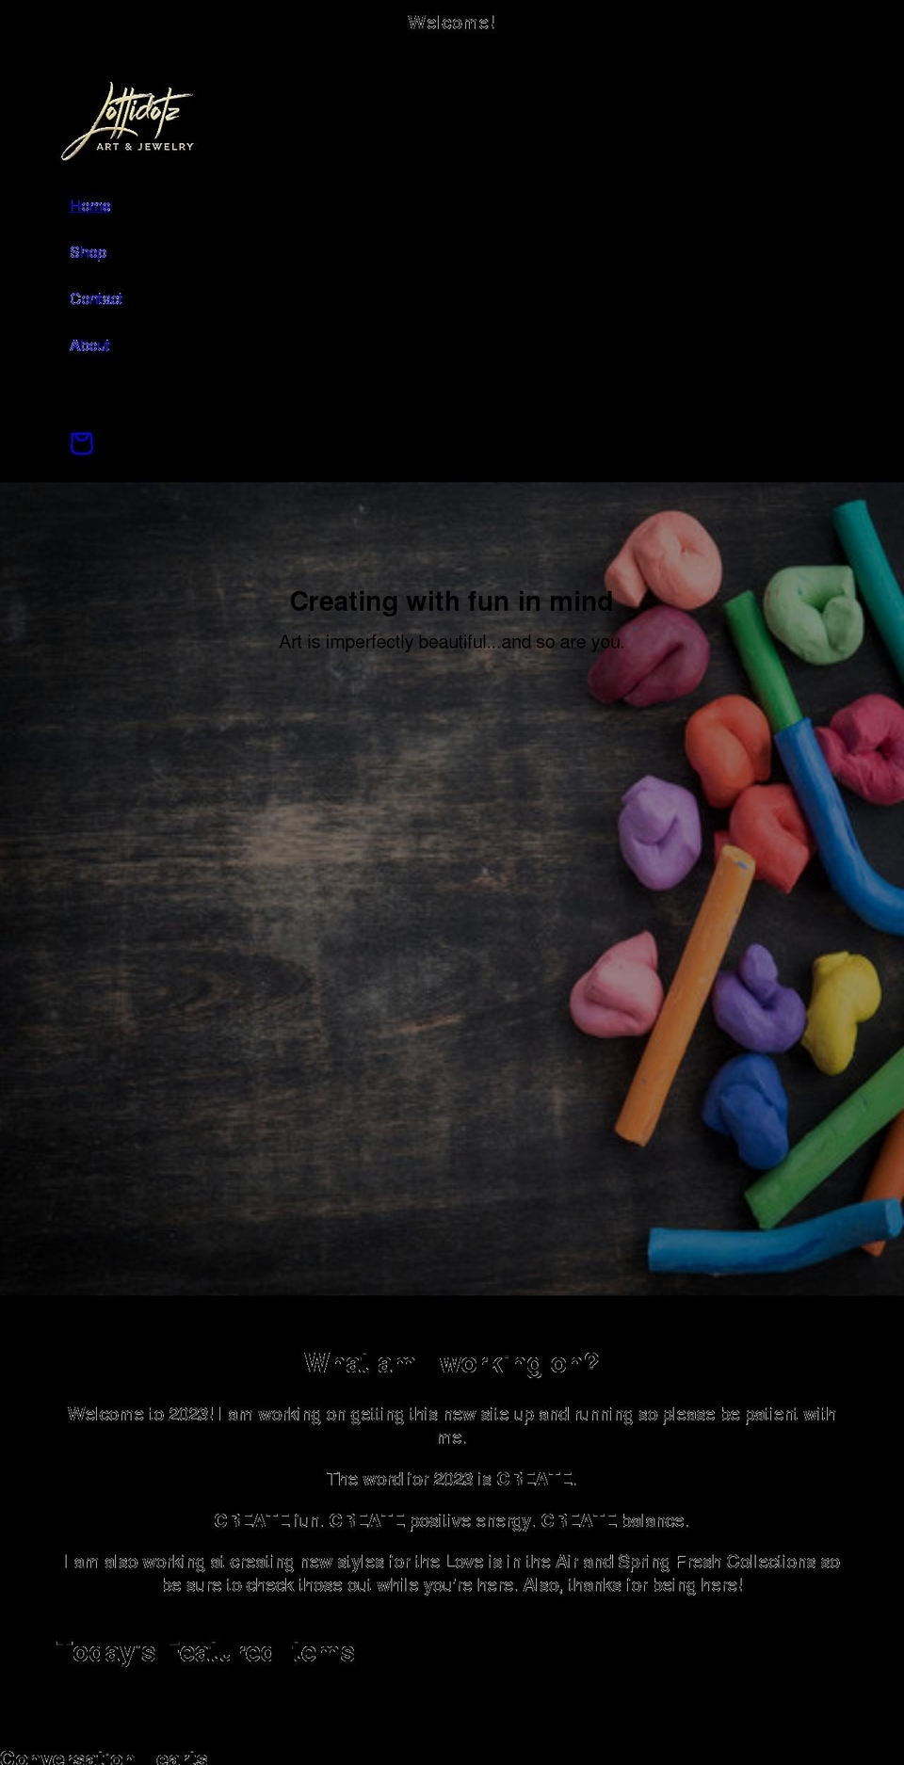Click the 'Creating with fun in mind' heading
904x1765 pixels.
(x=452, y=602)
